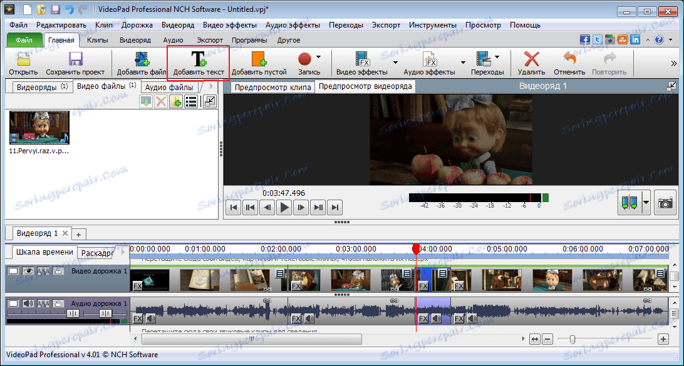Switch bin to list view icon

190,102
